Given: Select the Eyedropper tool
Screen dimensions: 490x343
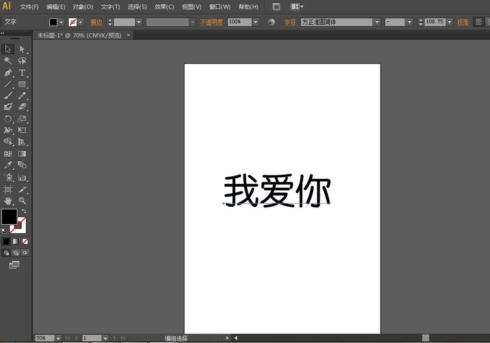Looking at the screenshot, I should 8,165.
